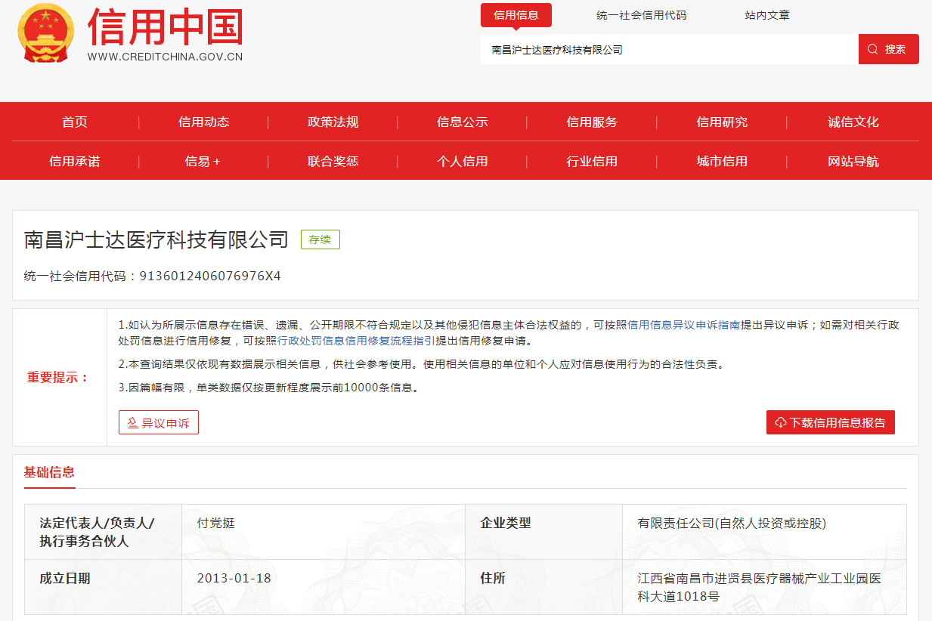Open the 信用信息异议申诉指南 link
The width and height of the screenshot is (932, 621).
coord(683,325)
